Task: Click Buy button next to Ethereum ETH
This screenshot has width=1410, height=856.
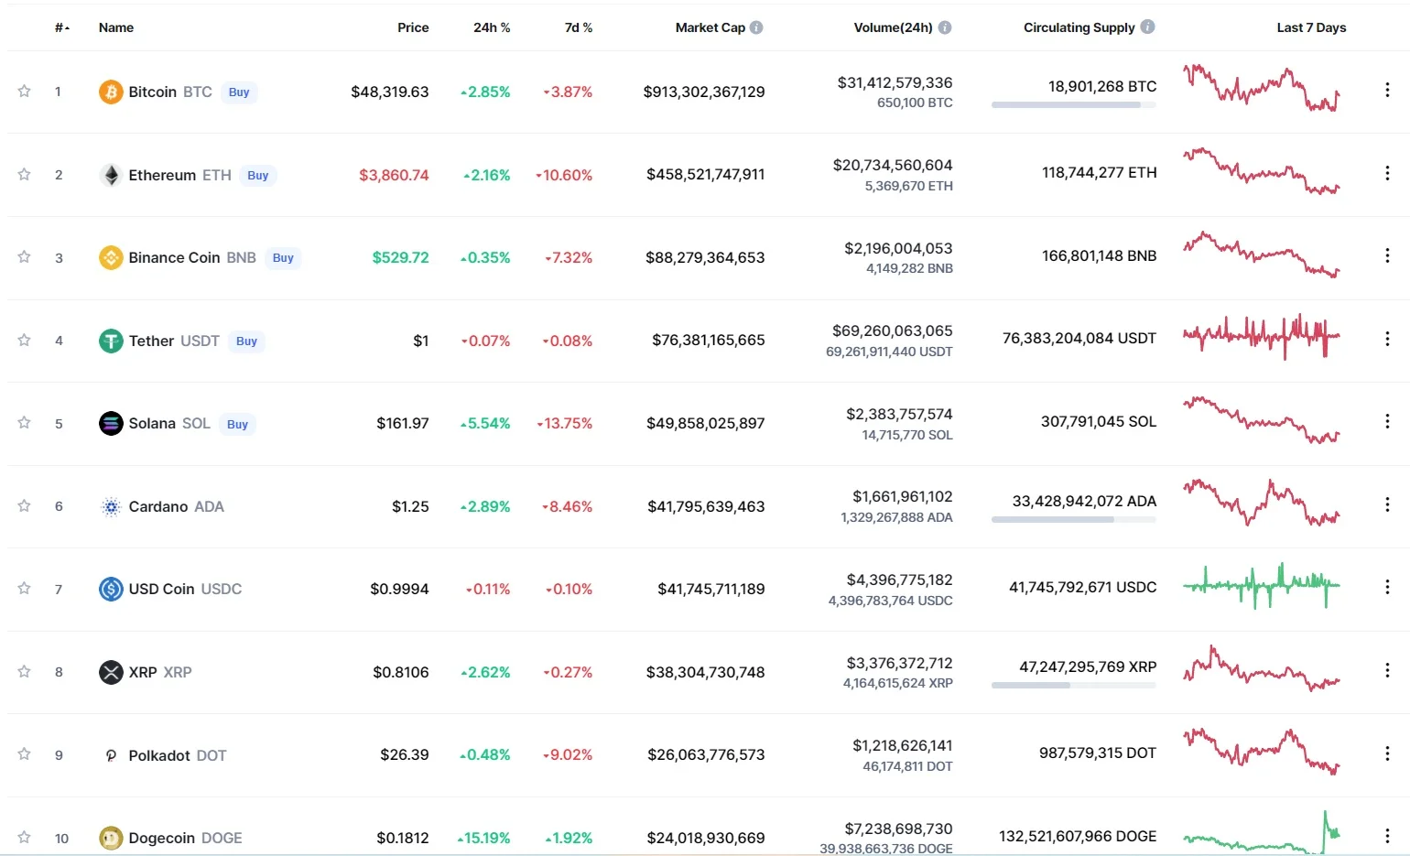Action: pyautogui.click(x=258, y=176)
